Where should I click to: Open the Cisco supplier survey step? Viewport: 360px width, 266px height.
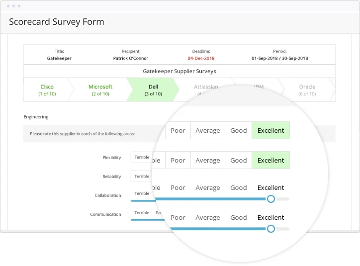pyautogui.click(x=47, y=89)
